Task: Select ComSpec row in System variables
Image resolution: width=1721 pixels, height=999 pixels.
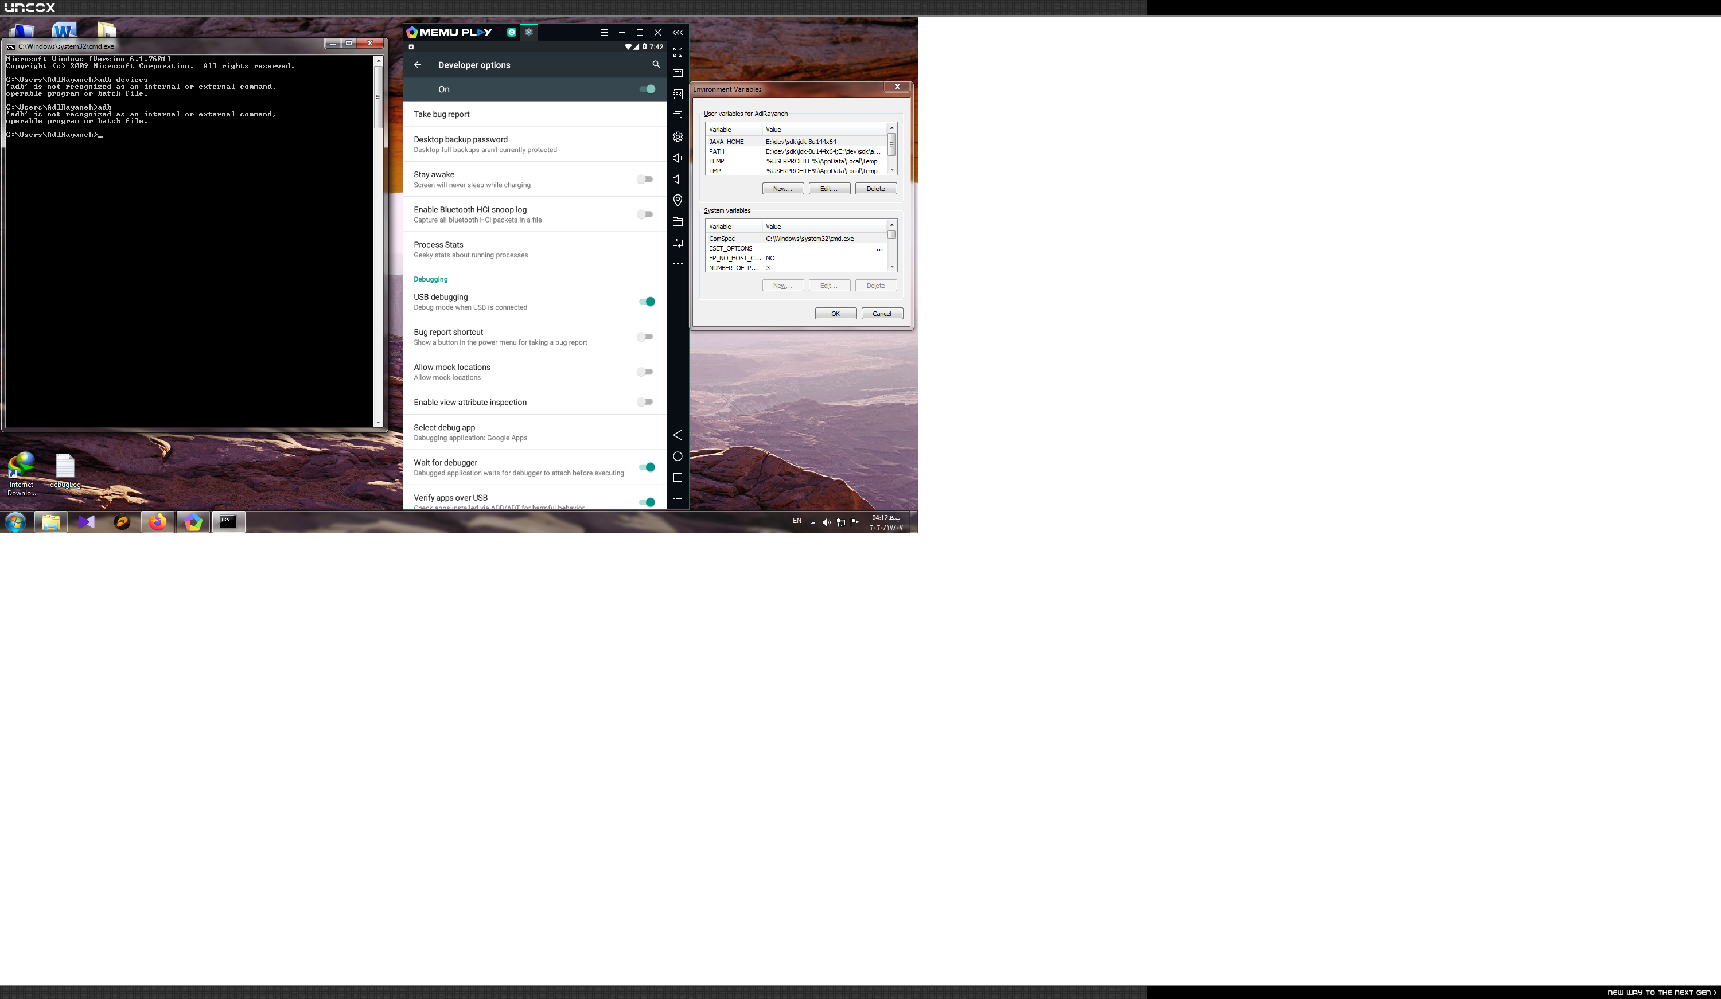Action: [x=796, y=239]
